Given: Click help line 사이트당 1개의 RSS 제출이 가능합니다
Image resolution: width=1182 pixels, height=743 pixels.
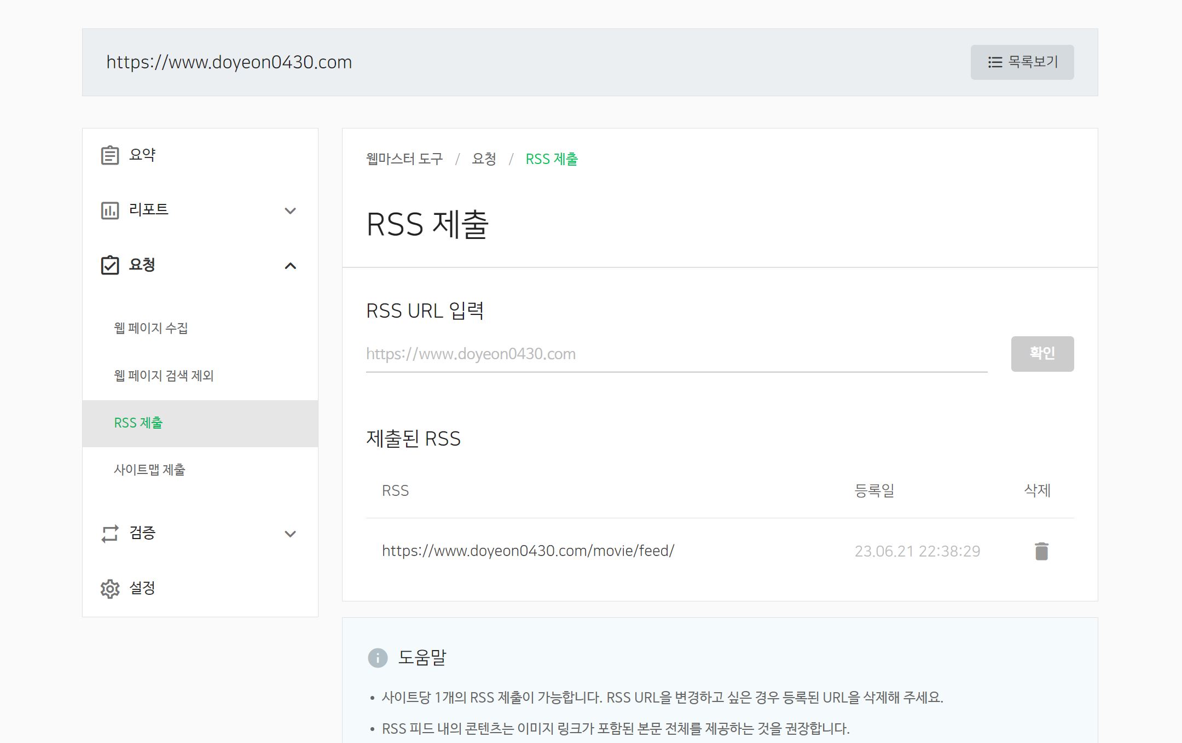Looking at the screenshot, I should pos(662,698).
